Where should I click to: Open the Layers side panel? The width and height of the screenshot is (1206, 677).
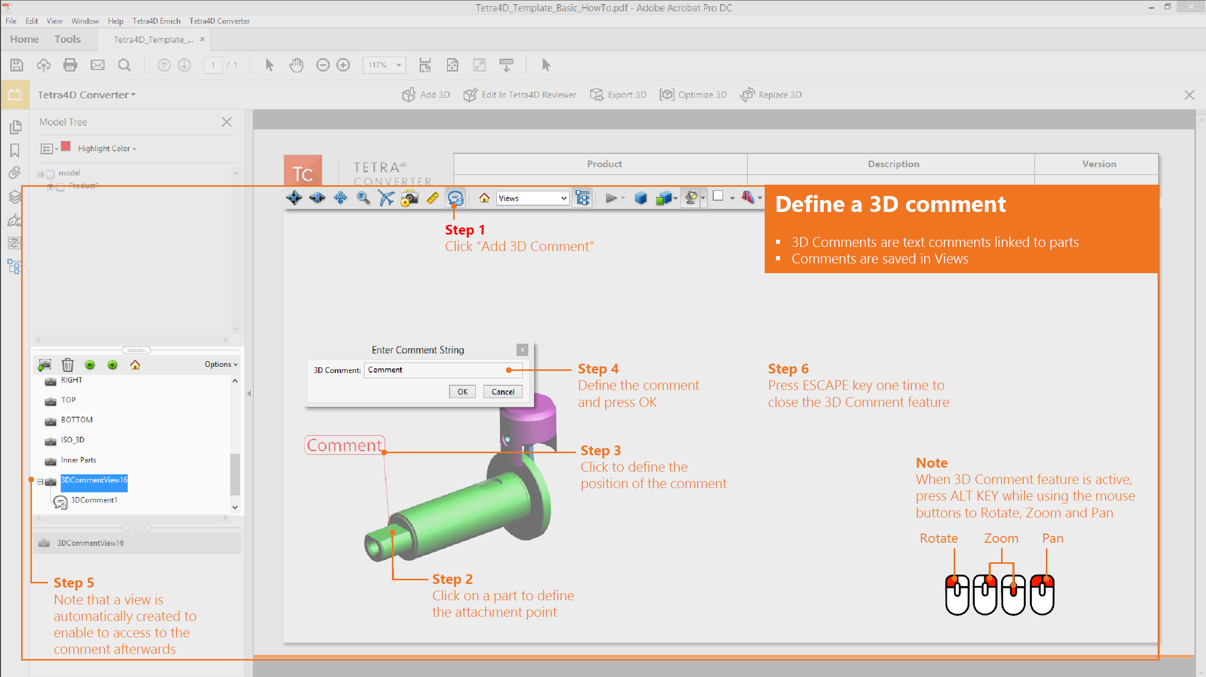(14, 197)
